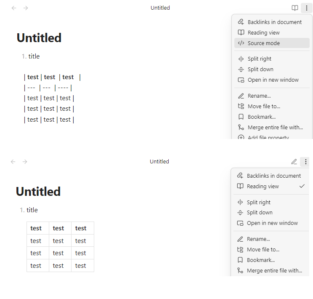Click the book icon for reading view

tap(295, 8)
